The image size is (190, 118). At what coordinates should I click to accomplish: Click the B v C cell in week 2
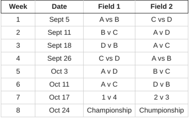pyautogui.click(x=109, y=33)
